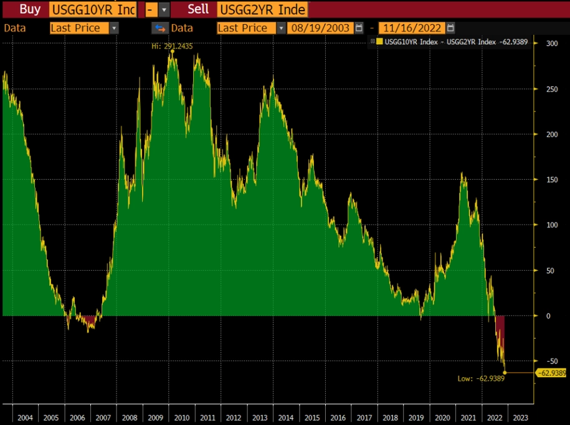Click the Low: -62.9389 point marker
The width and height of the screenshot is (570, 425).
[505, 373]
